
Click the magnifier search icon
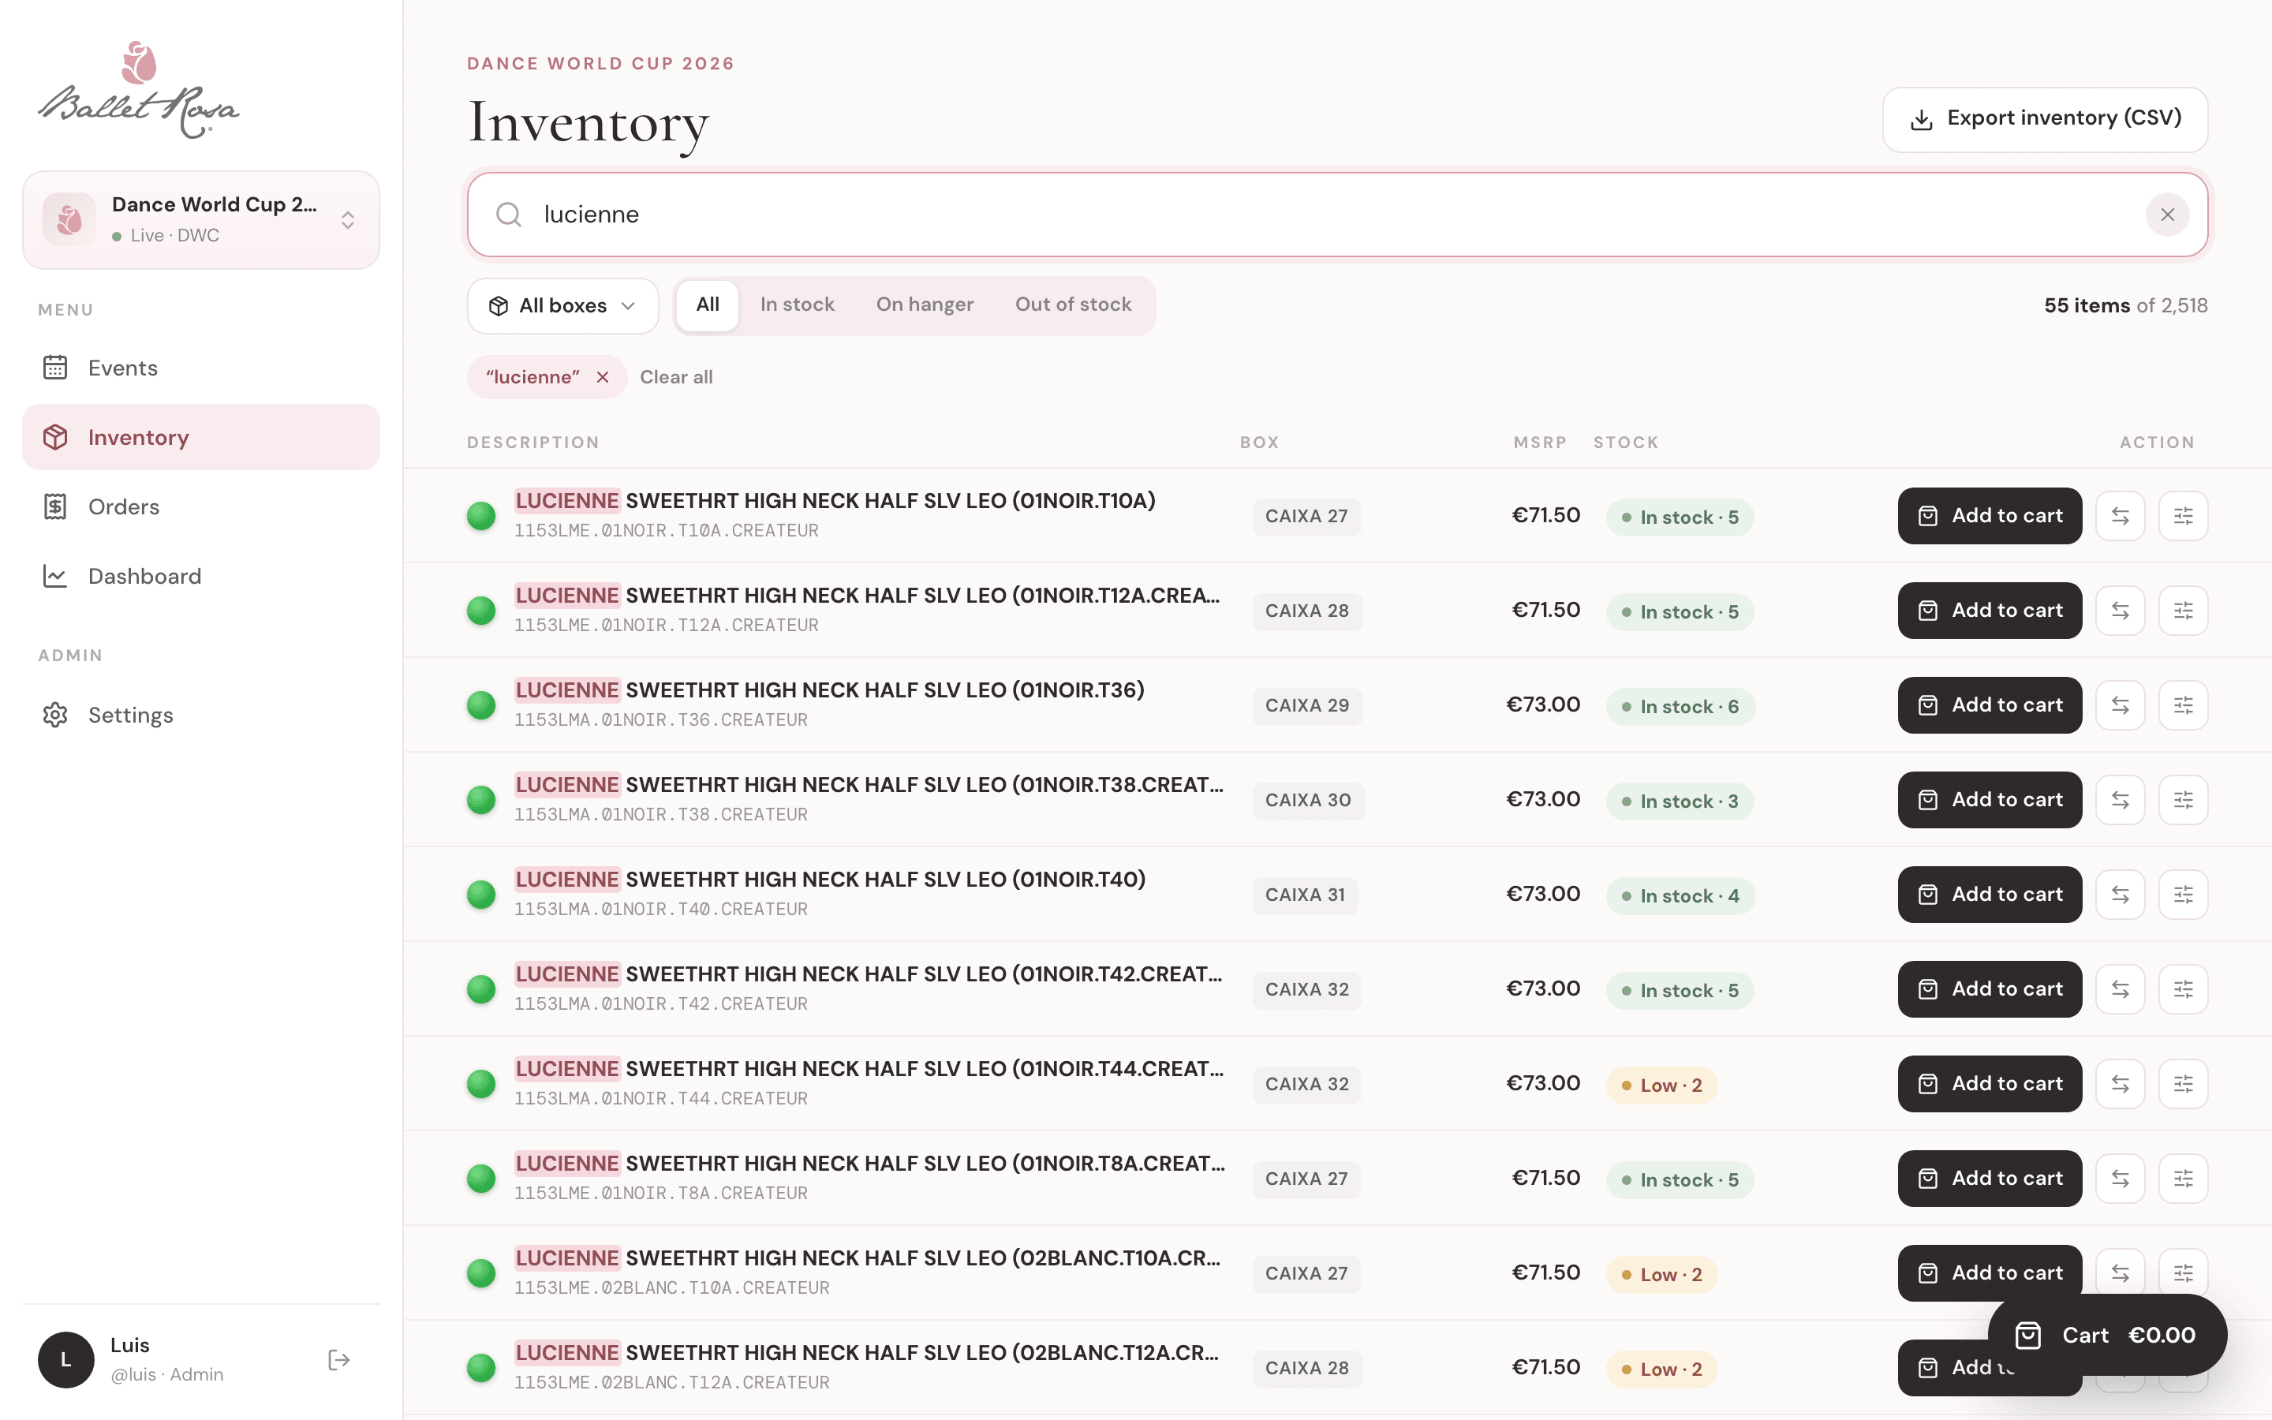[x=509, y=215]
